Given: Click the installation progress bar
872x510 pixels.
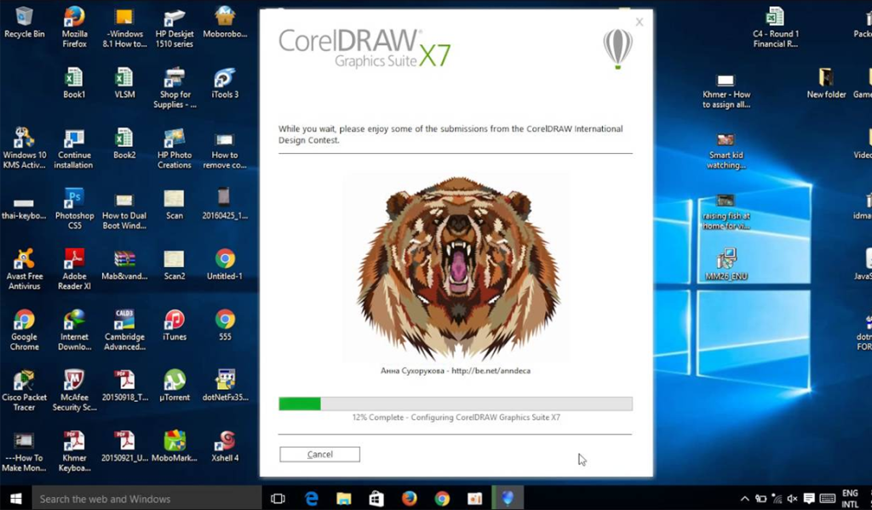Looking at the screenshot, I should click(x=456, y=404).
